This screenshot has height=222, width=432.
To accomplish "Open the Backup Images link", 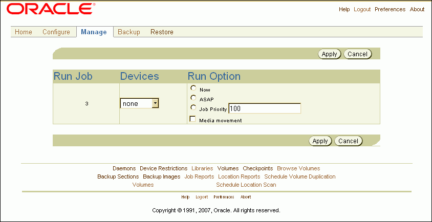I will 161,176.
